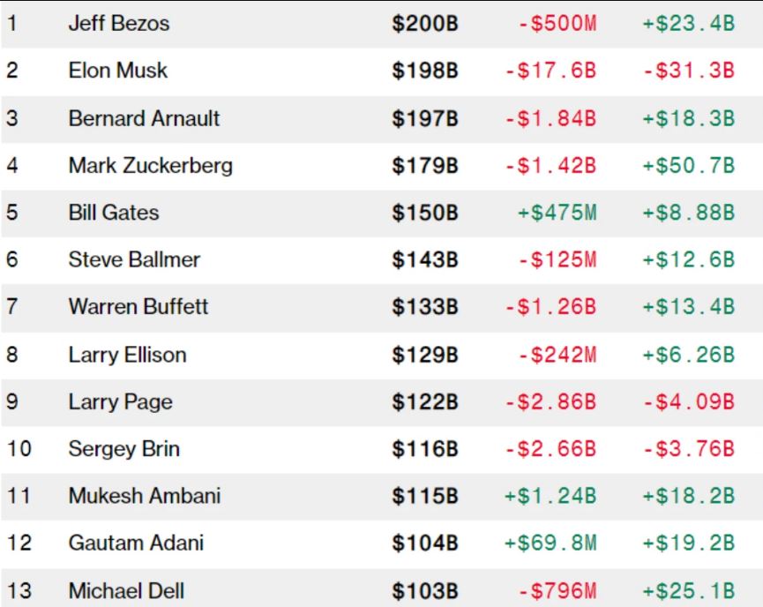The width and height of the screenshot is (763, 607).
Task: Open Steve Ballmer's entry
Action: 133,259
